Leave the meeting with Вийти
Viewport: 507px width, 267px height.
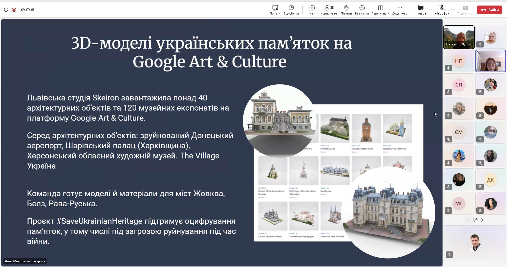(490, 10)
